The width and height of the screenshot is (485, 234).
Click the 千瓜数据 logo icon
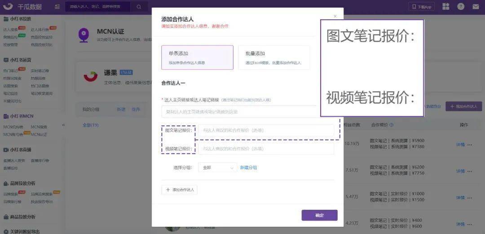[x=8, y=6]
